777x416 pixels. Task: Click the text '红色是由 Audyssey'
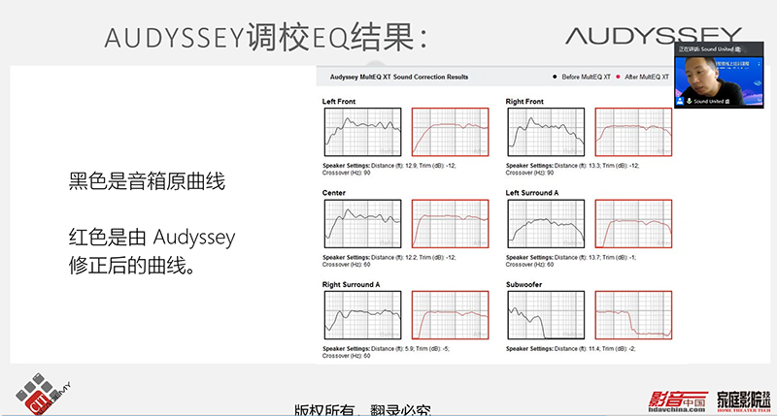(x=152, y=238)
